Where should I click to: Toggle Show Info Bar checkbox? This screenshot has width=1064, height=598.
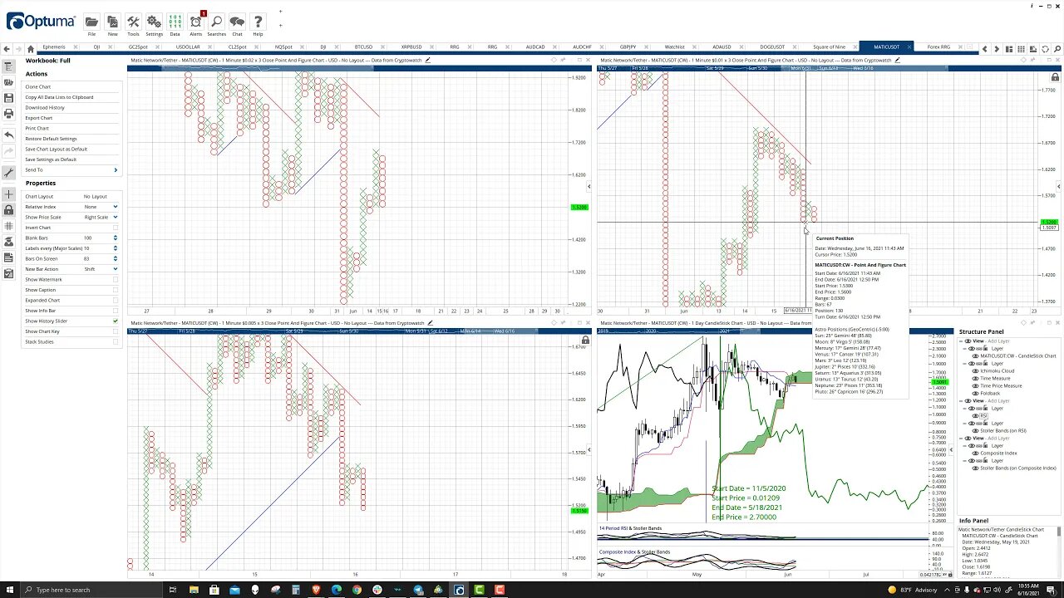coord(115,311)
